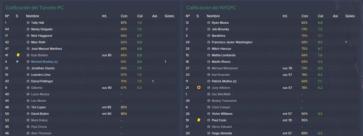Click the Calificación del Toronto FC heading

click(34, 8)
